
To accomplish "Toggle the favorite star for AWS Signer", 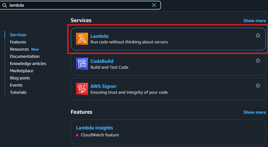I will coord(258,85).
